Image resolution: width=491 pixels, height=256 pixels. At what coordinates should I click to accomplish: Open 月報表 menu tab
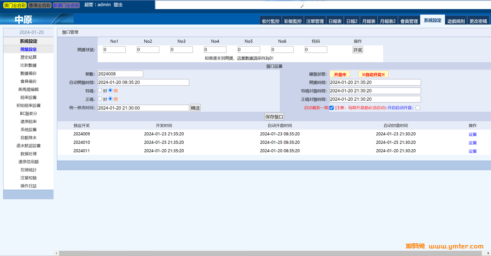point(369,21)
